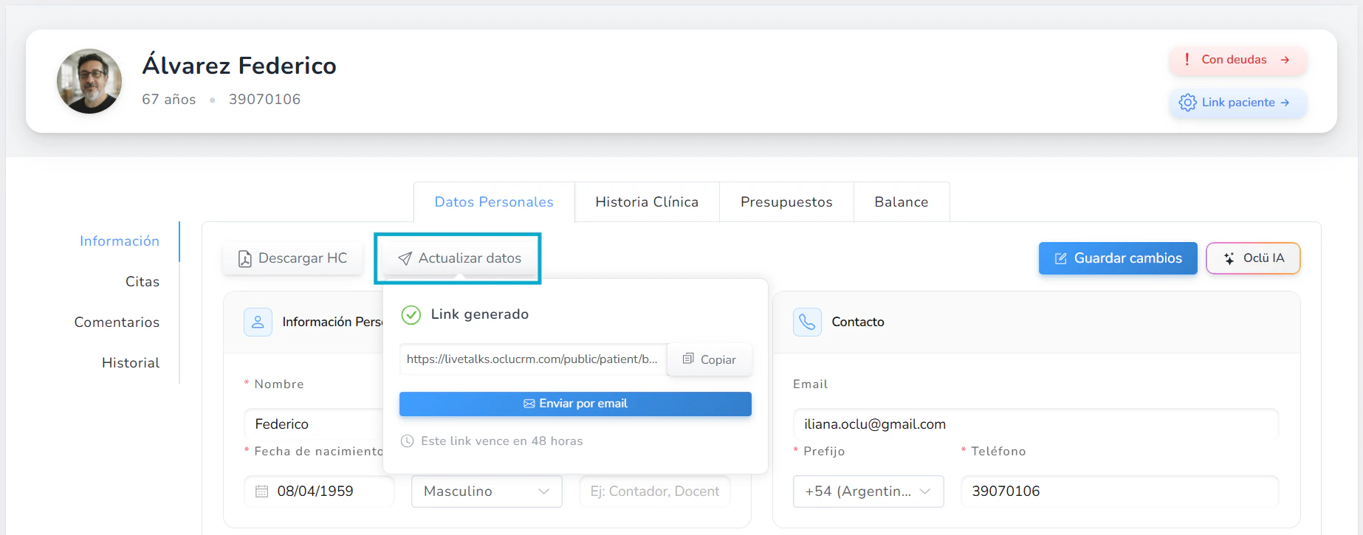Click the generated livetalks link field
1363x535 pixels.
[533, 359]
